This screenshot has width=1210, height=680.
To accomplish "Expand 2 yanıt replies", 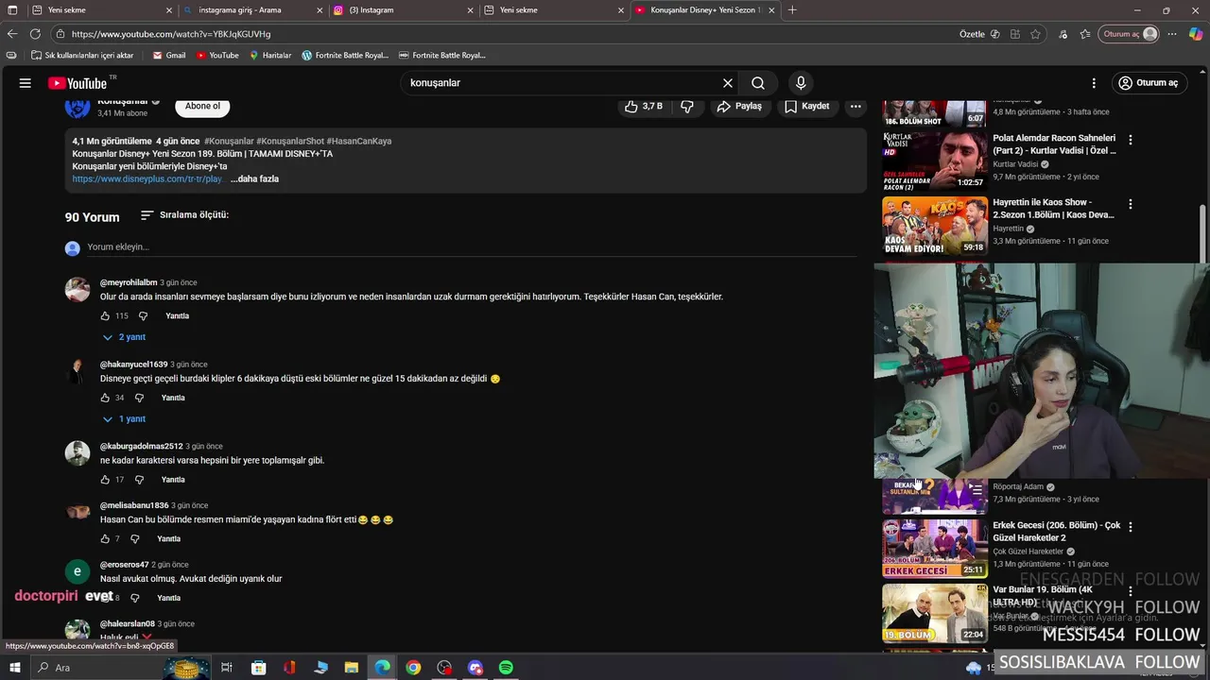I will [124, 337].
